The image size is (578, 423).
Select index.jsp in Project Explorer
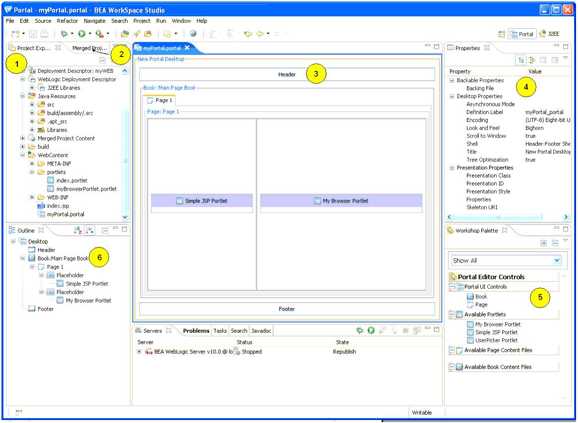(x=54, y=206)
